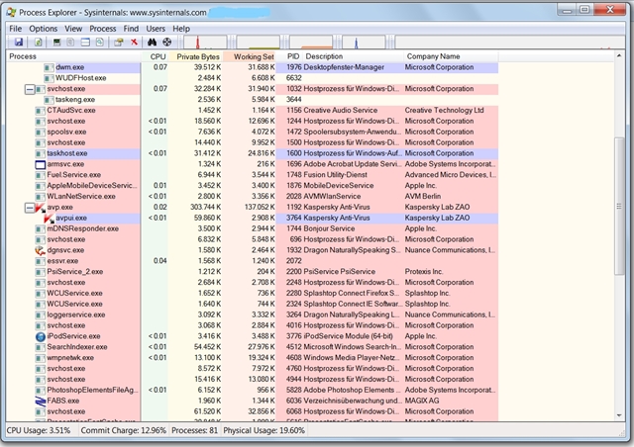Click 'Creative Technology Ltd' company cell

coord(445,110)
